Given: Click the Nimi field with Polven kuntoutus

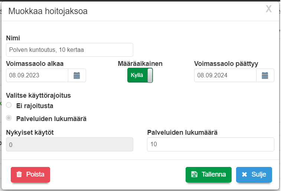Looking at the screenshot, I should 69,50.
